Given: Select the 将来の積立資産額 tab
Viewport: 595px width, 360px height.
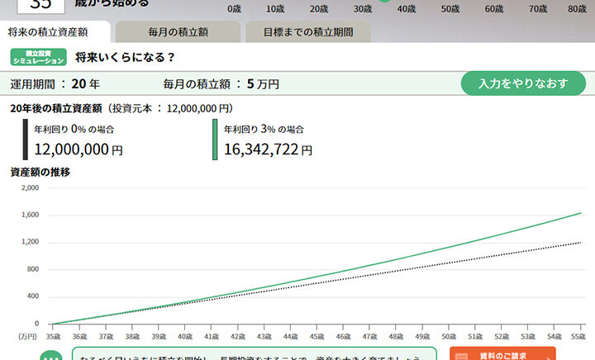Looking at the screenshot, I should coord(55,32).
